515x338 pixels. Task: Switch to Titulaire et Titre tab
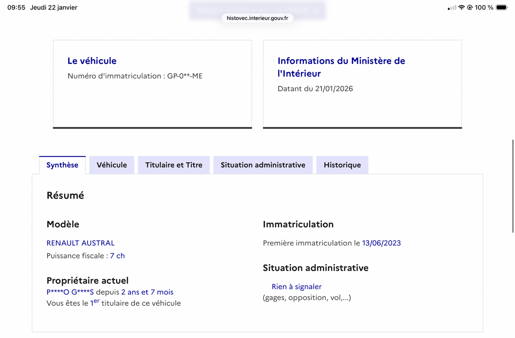coord(174,165)
